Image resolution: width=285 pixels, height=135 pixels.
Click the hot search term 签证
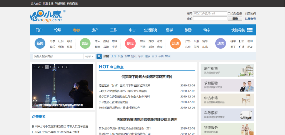(134, 56)
